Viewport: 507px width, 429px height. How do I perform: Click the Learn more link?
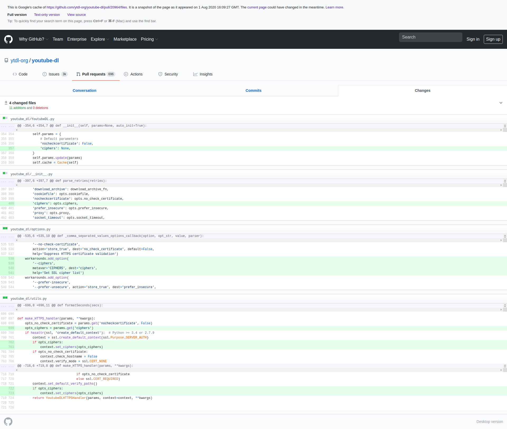pyautogui.click(x=335, y=7)
